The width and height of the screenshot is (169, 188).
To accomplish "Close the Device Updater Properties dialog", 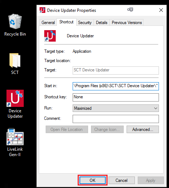I will [x=161, y=10].
